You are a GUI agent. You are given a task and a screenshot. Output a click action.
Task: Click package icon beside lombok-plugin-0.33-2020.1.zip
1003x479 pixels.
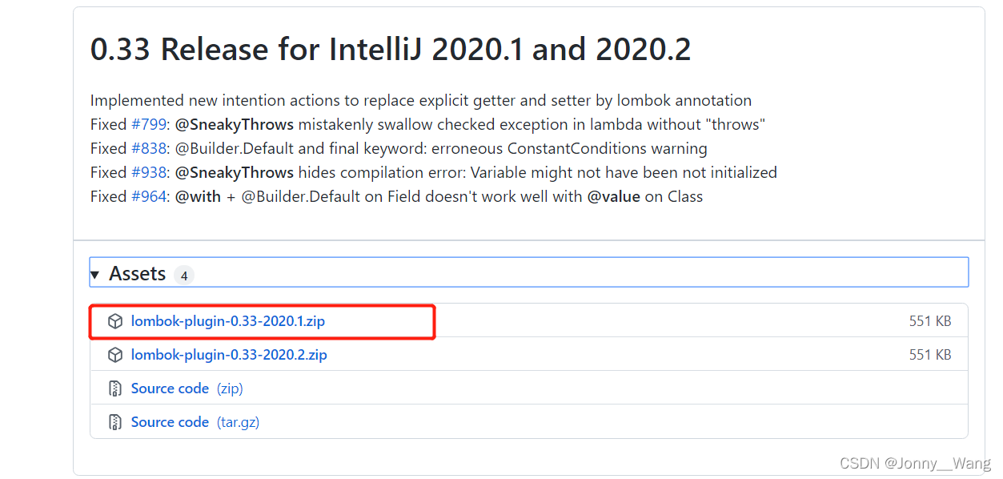tap(115, 321)
